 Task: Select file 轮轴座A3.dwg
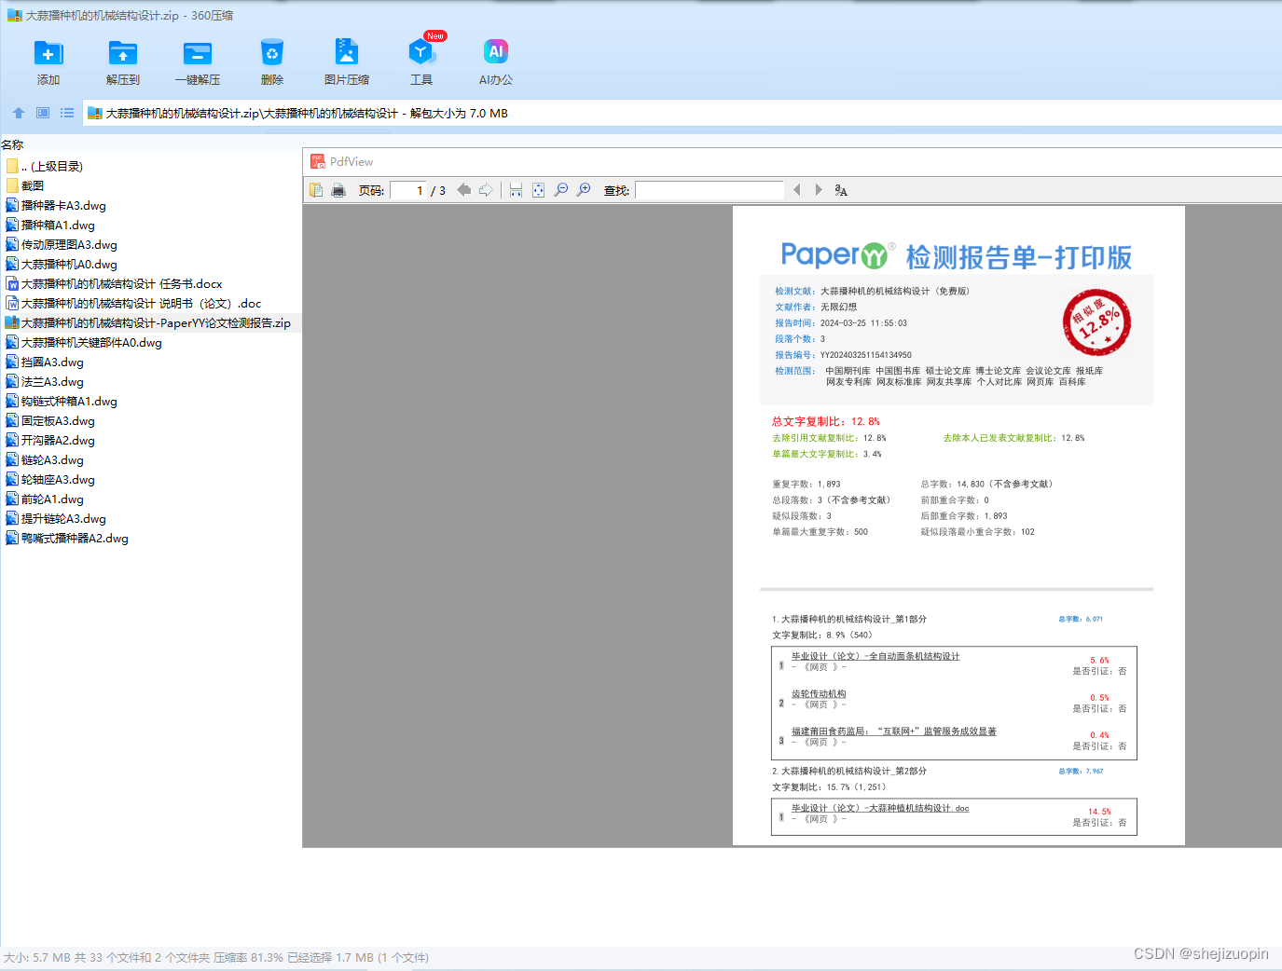pos(50,479)
